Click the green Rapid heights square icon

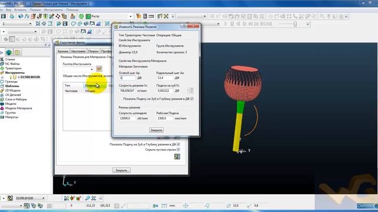click(x=88, y=16)
